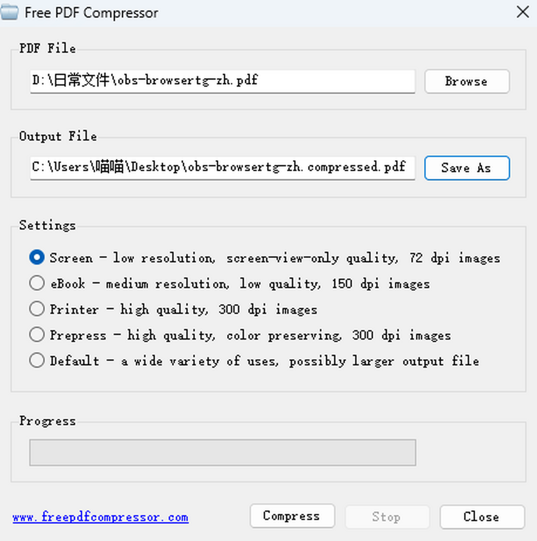Start compression with the Compress button

[x=292, y=516]
